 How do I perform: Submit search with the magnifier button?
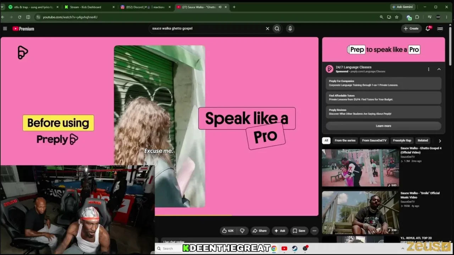[277, 29]
